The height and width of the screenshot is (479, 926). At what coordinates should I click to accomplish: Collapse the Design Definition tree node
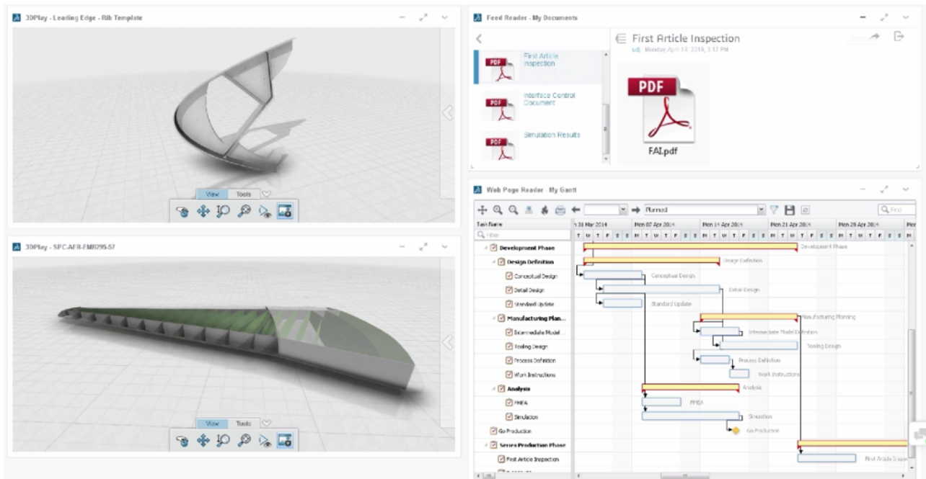point(494,262)
